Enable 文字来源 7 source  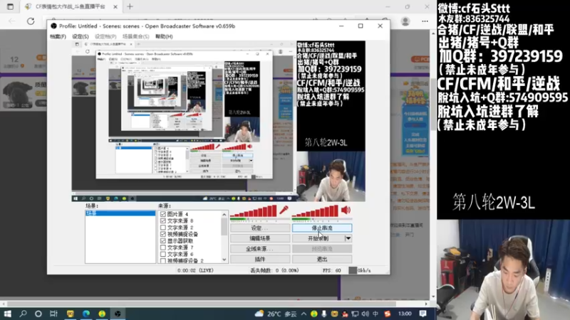point(163,247)
